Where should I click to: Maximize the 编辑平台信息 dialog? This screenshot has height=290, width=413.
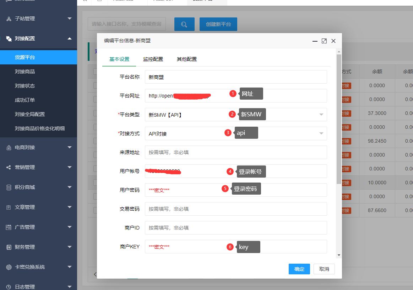pos(324,41)
